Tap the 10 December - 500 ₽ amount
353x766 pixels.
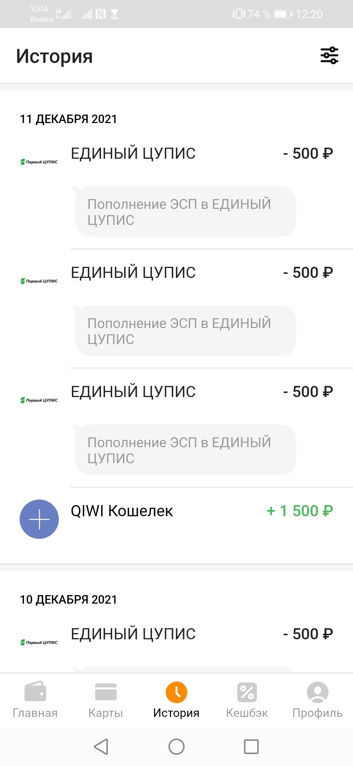click(308, 634)
